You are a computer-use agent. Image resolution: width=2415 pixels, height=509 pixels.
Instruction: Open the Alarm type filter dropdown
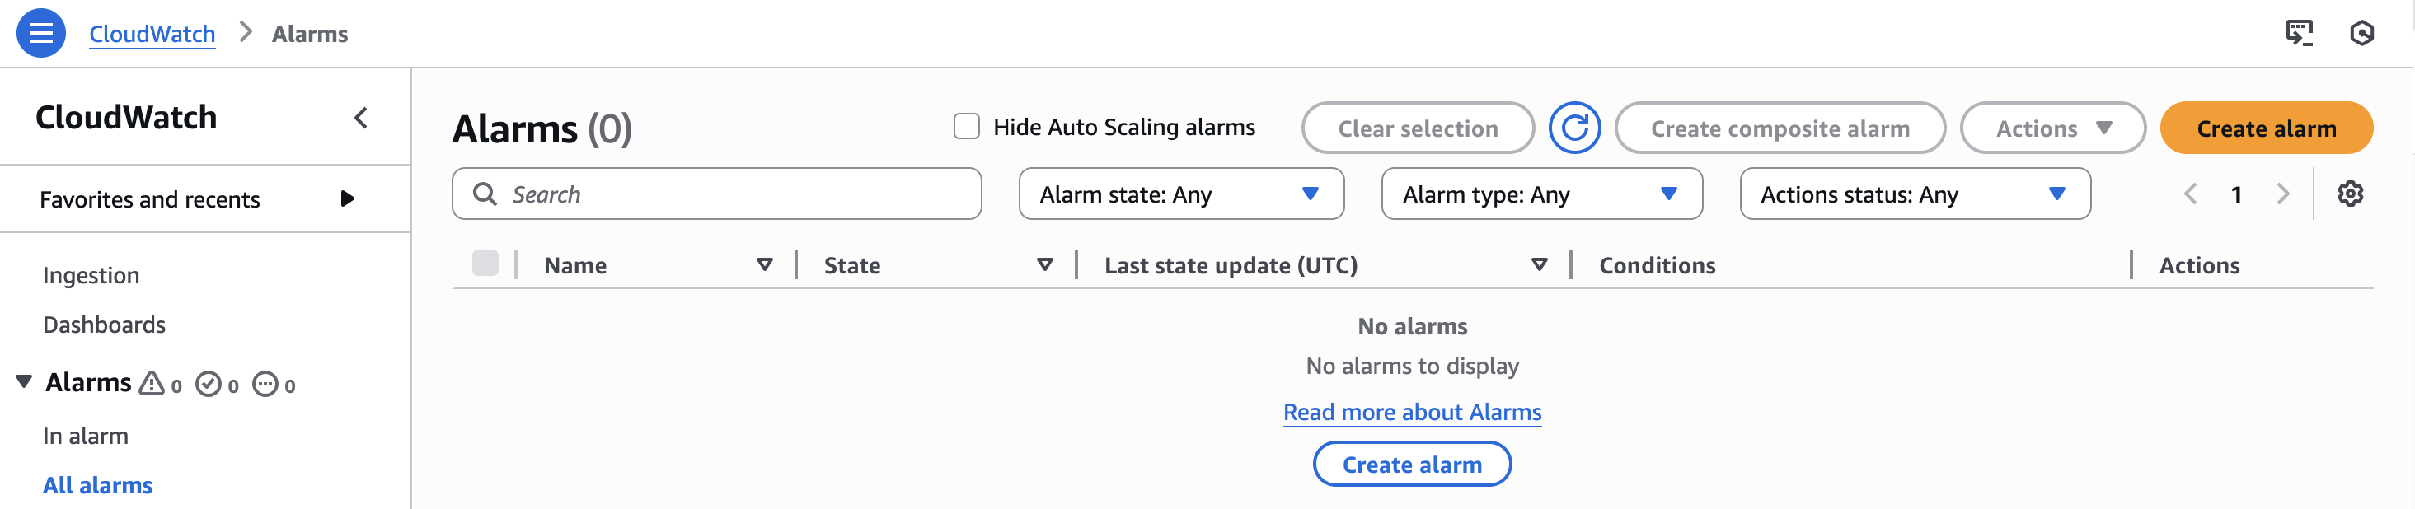1541,194
